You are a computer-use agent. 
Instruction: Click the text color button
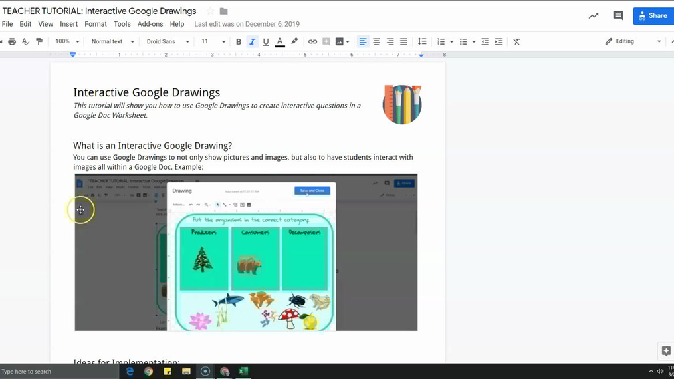point(280,41)
